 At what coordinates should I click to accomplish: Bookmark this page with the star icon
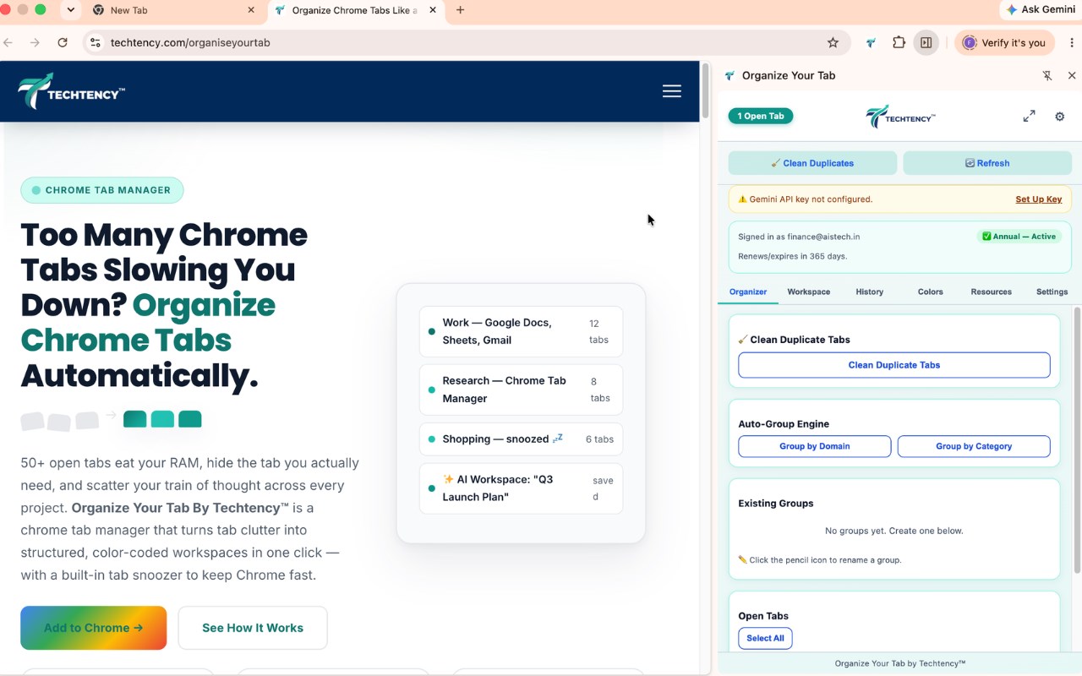(x=833, y=42)
